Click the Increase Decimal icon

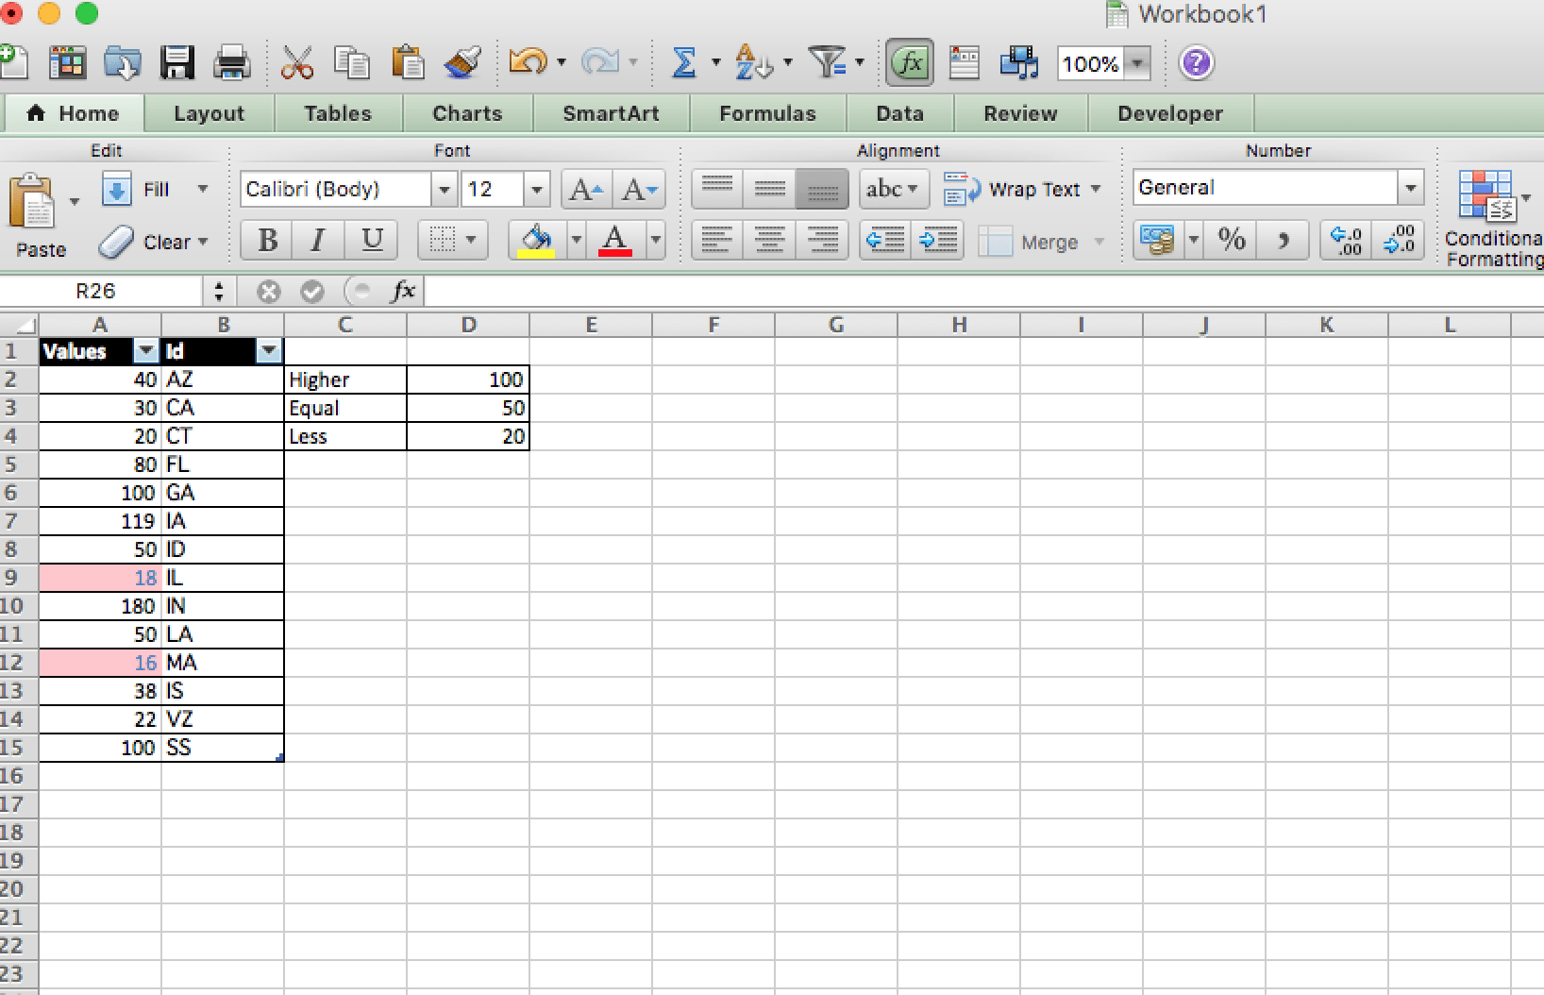1344,241
